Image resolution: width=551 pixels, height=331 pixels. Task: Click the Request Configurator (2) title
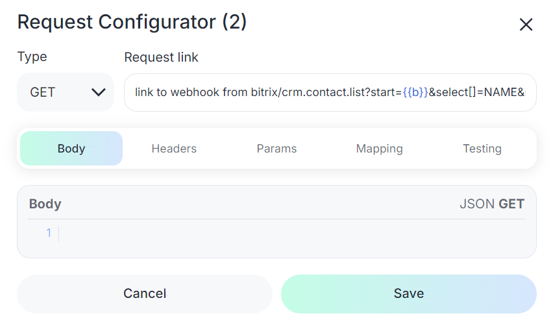pos(132,22)
